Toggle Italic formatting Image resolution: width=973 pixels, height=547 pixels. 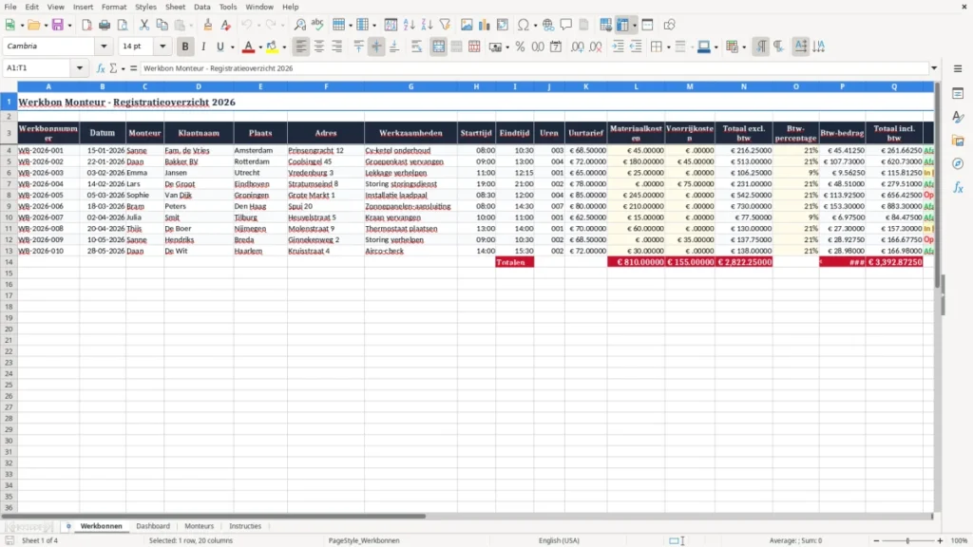tap(203, 47)
